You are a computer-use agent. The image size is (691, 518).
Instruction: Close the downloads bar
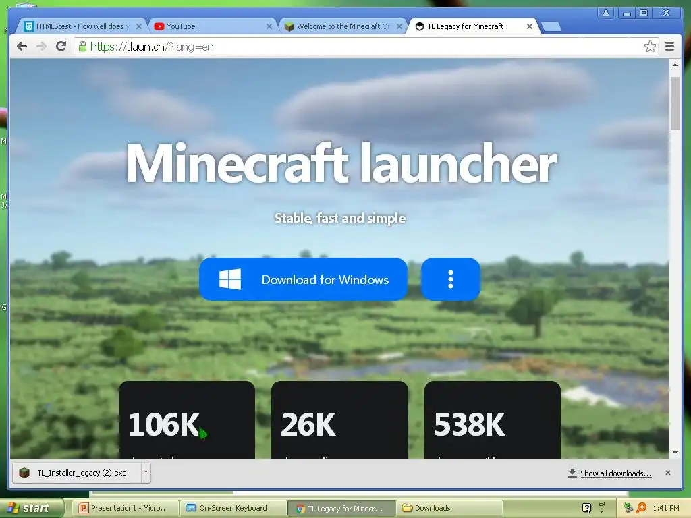click(x=668, y=473)
